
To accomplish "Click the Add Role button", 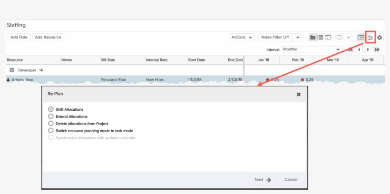I will (19, 37).
